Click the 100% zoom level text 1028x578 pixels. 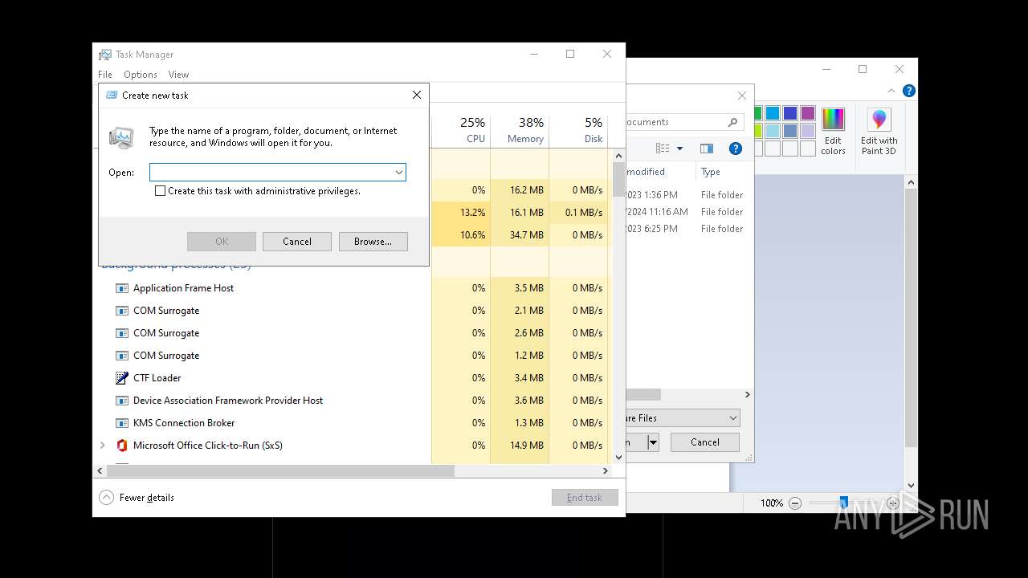[x=772, y=503]
